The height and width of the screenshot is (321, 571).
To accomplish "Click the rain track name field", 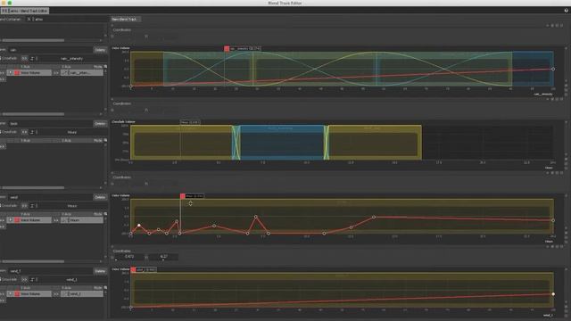I will pyautogui.click(x=50, y=50).
